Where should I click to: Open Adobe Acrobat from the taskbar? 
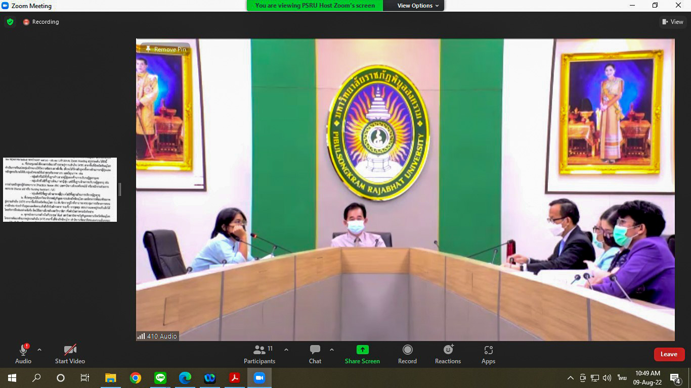coord(234,378)
